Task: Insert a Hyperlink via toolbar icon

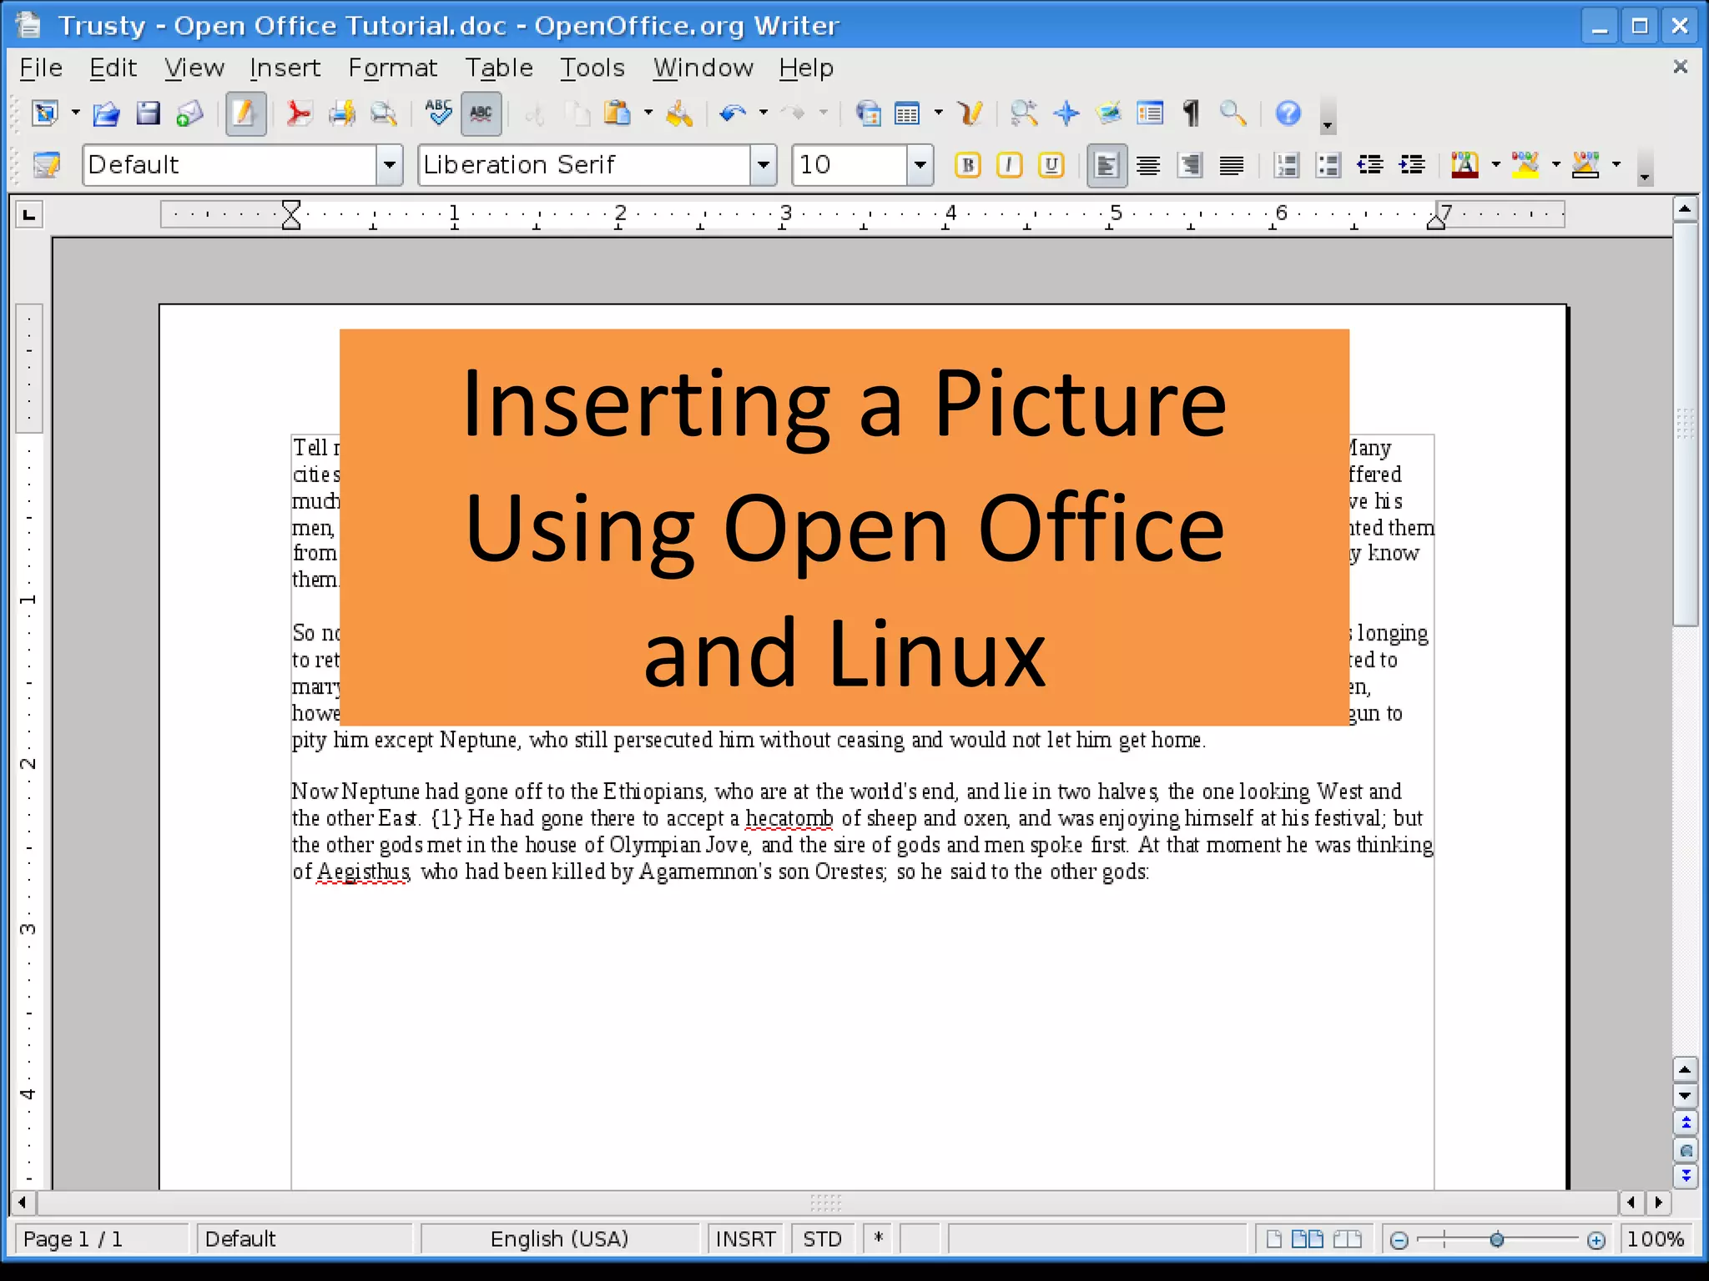Action: click(869, 113)
